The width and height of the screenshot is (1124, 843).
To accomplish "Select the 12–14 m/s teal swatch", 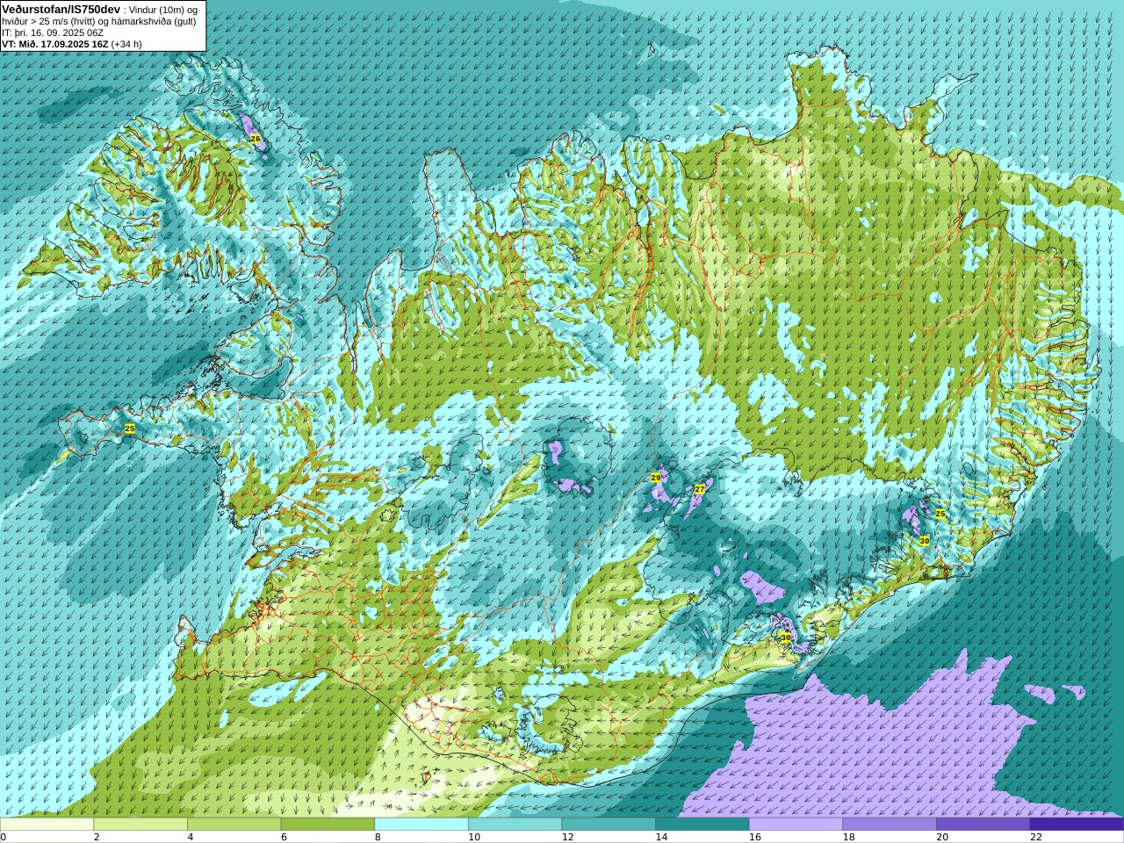I will [609, 825].
